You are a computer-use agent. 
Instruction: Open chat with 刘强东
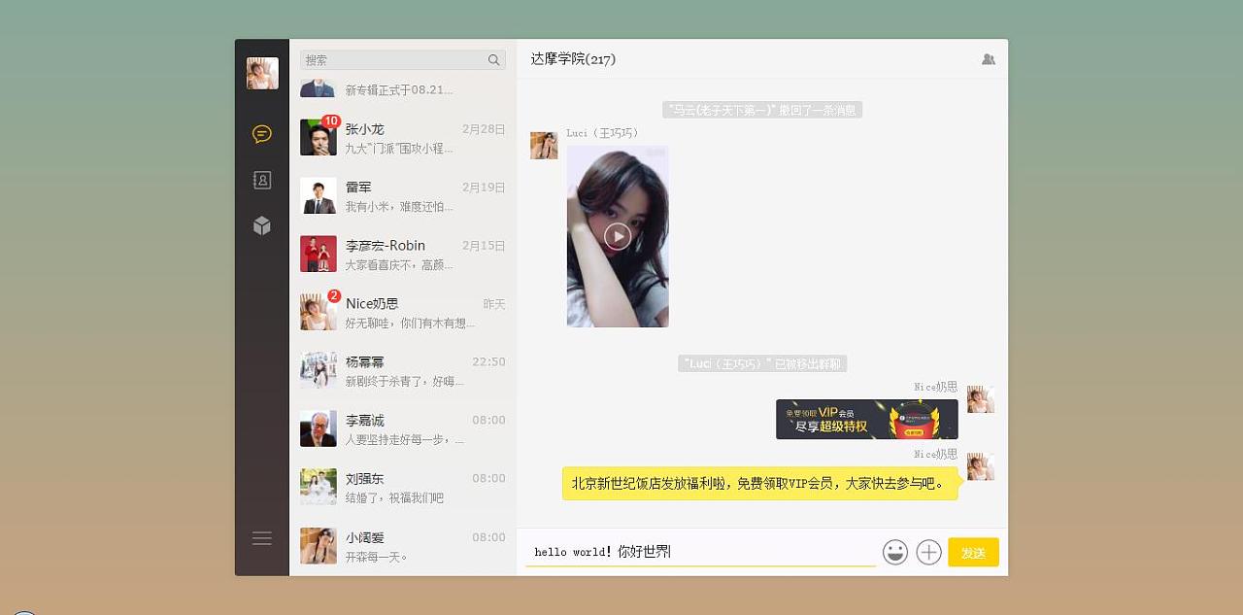(x=402, y=488)
